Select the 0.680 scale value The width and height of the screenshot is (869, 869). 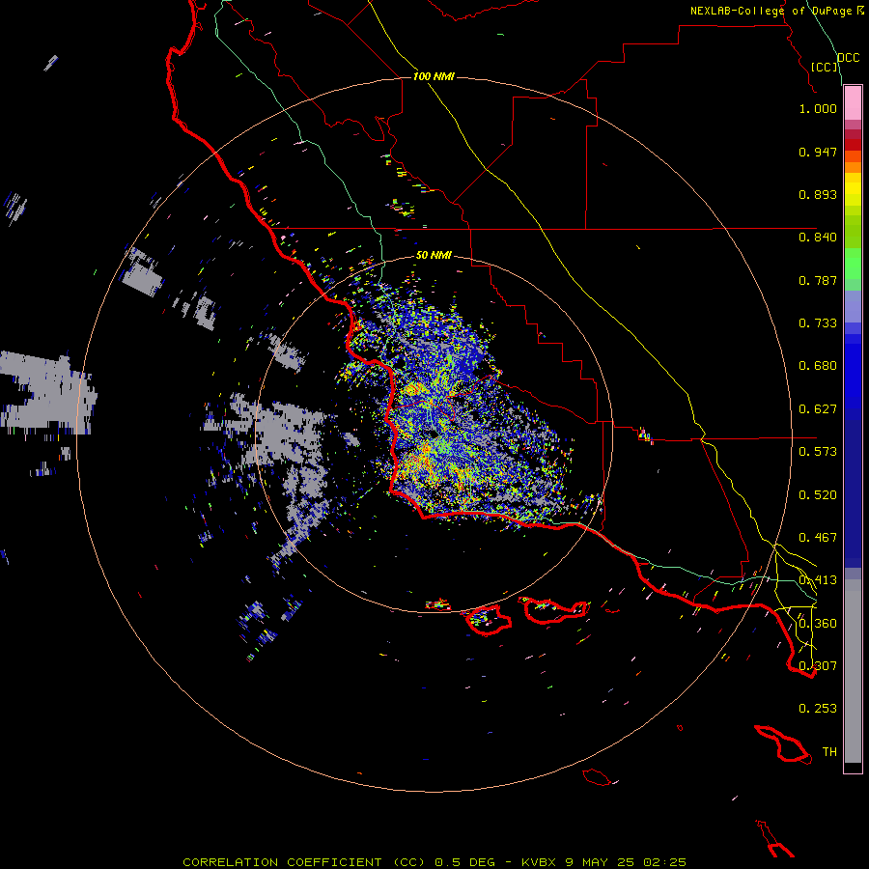(x=818, y=366)
